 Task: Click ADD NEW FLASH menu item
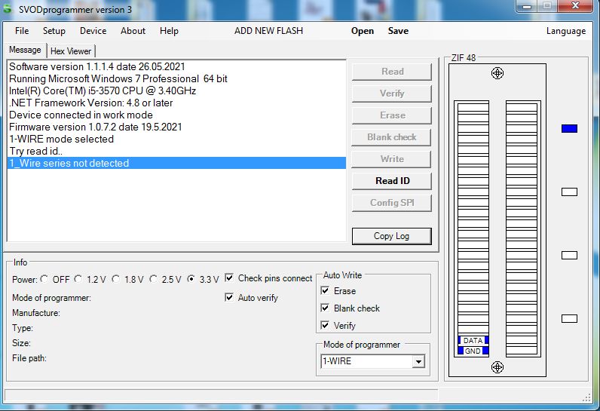coord(268,31)
